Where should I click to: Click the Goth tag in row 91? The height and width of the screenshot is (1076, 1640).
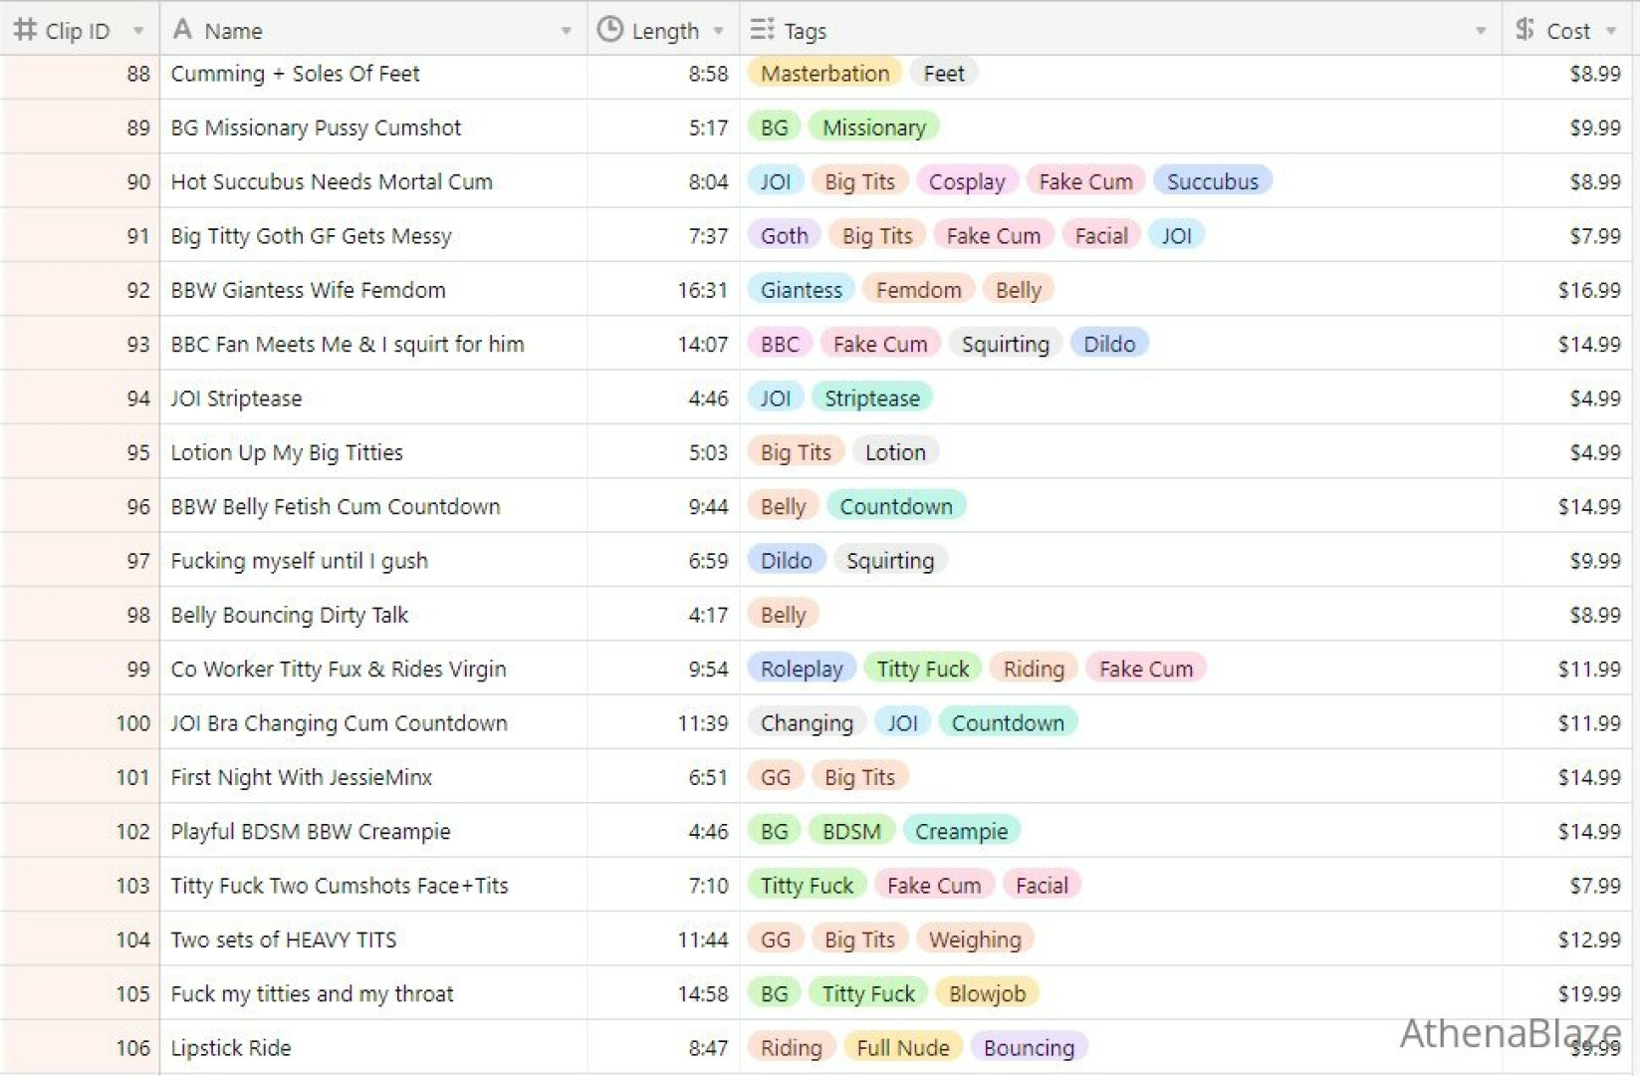pos(784,236)
